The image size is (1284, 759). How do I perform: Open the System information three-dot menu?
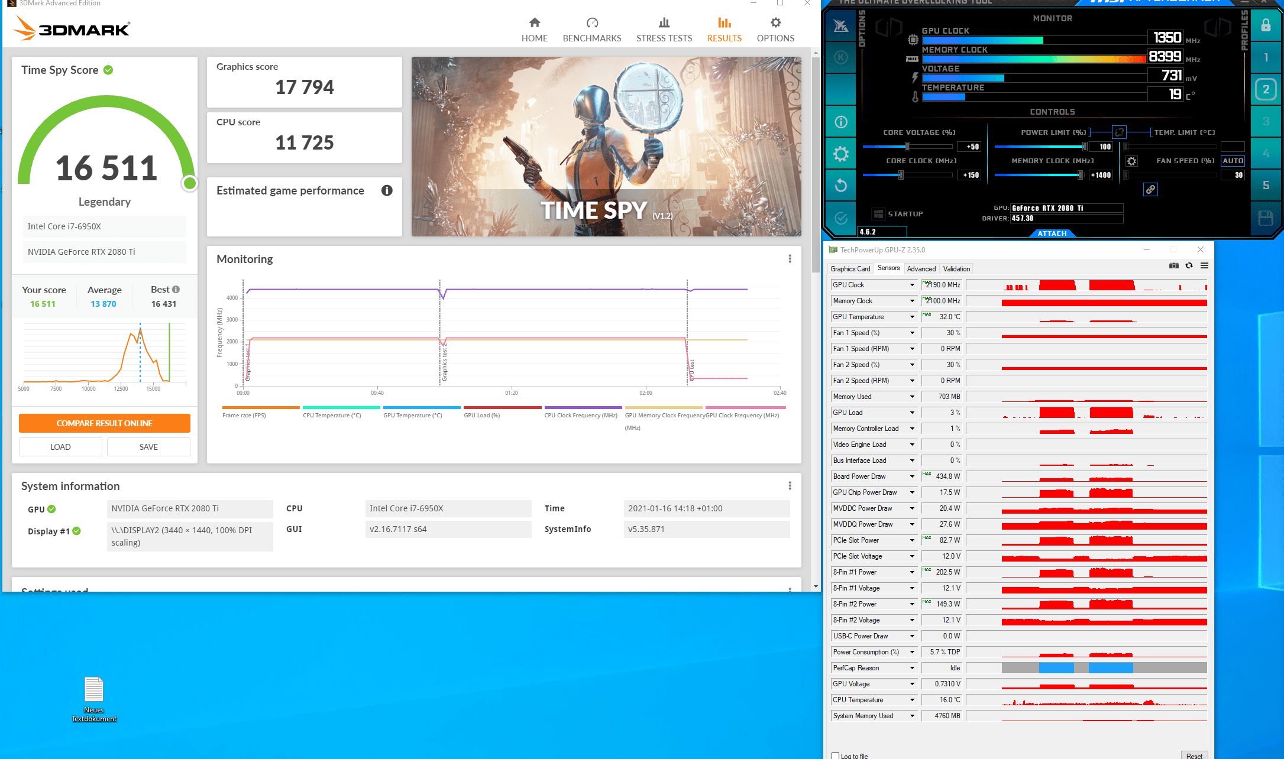click(790, 486)
